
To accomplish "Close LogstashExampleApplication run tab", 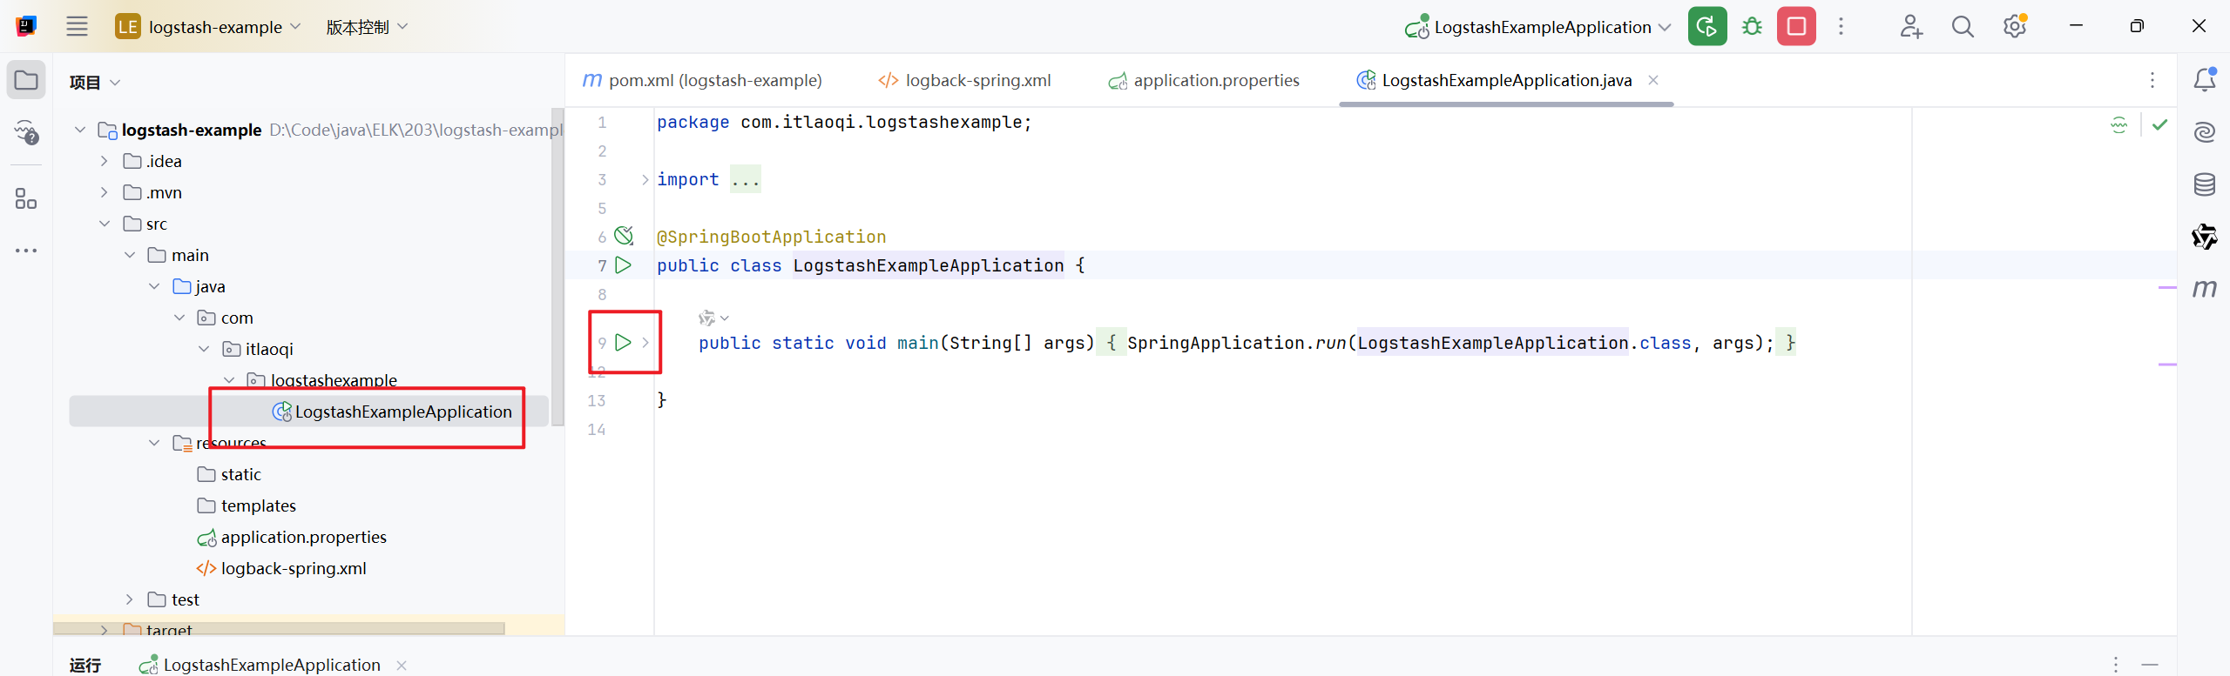I will click(x=402, y=666).
